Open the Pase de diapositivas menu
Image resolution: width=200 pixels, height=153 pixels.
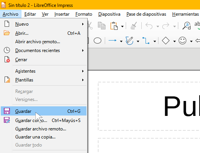146,14
